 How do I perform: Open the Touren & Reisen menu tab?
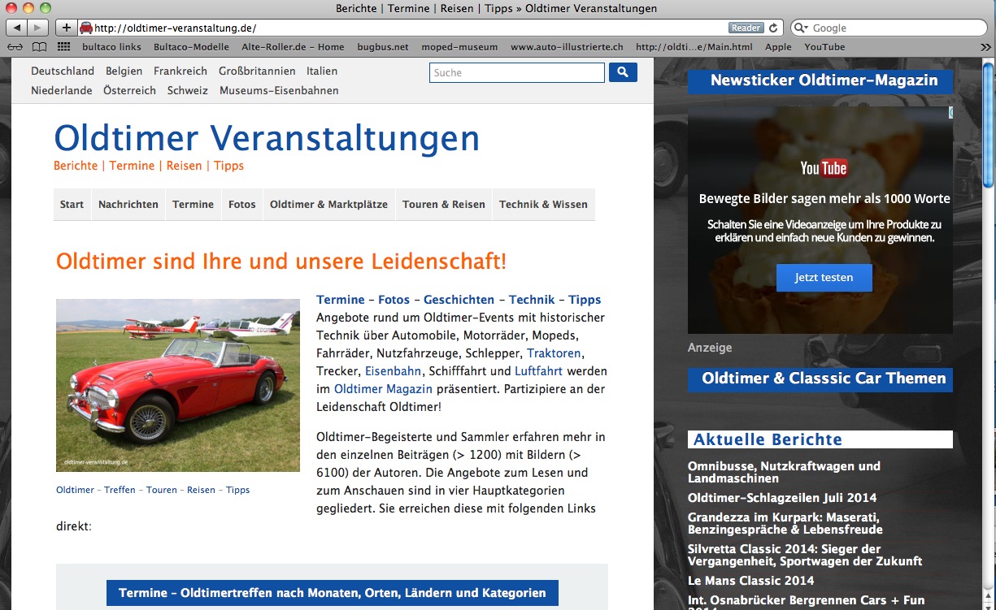coord(444,205)
